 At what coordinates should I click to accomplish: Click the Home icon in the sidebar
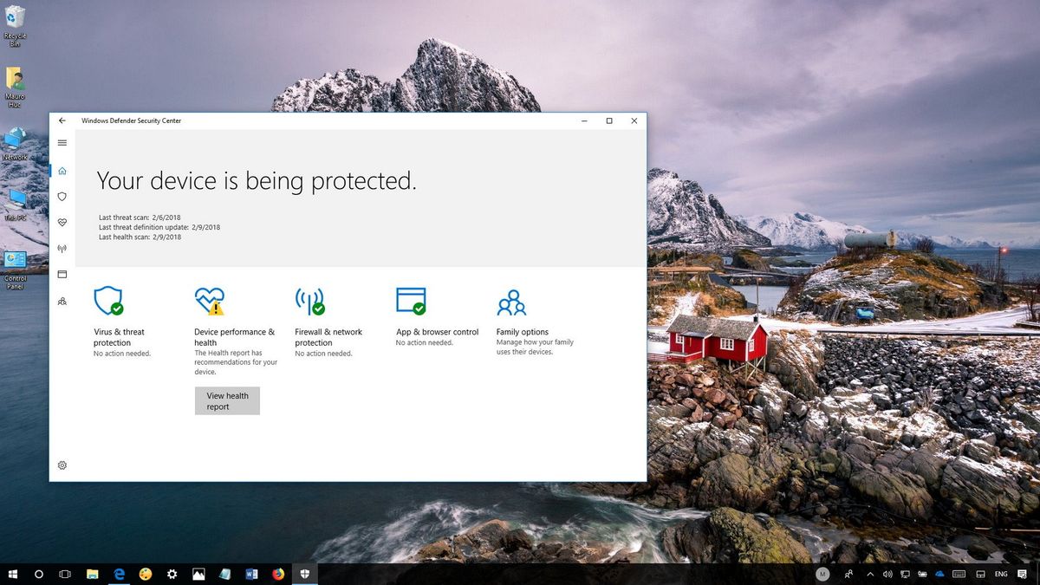tap(62, 171)
